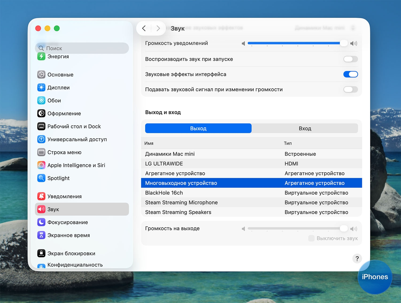Go back with the left chevron button
Viewport: 401px width, 303px height.
[144, 28]
